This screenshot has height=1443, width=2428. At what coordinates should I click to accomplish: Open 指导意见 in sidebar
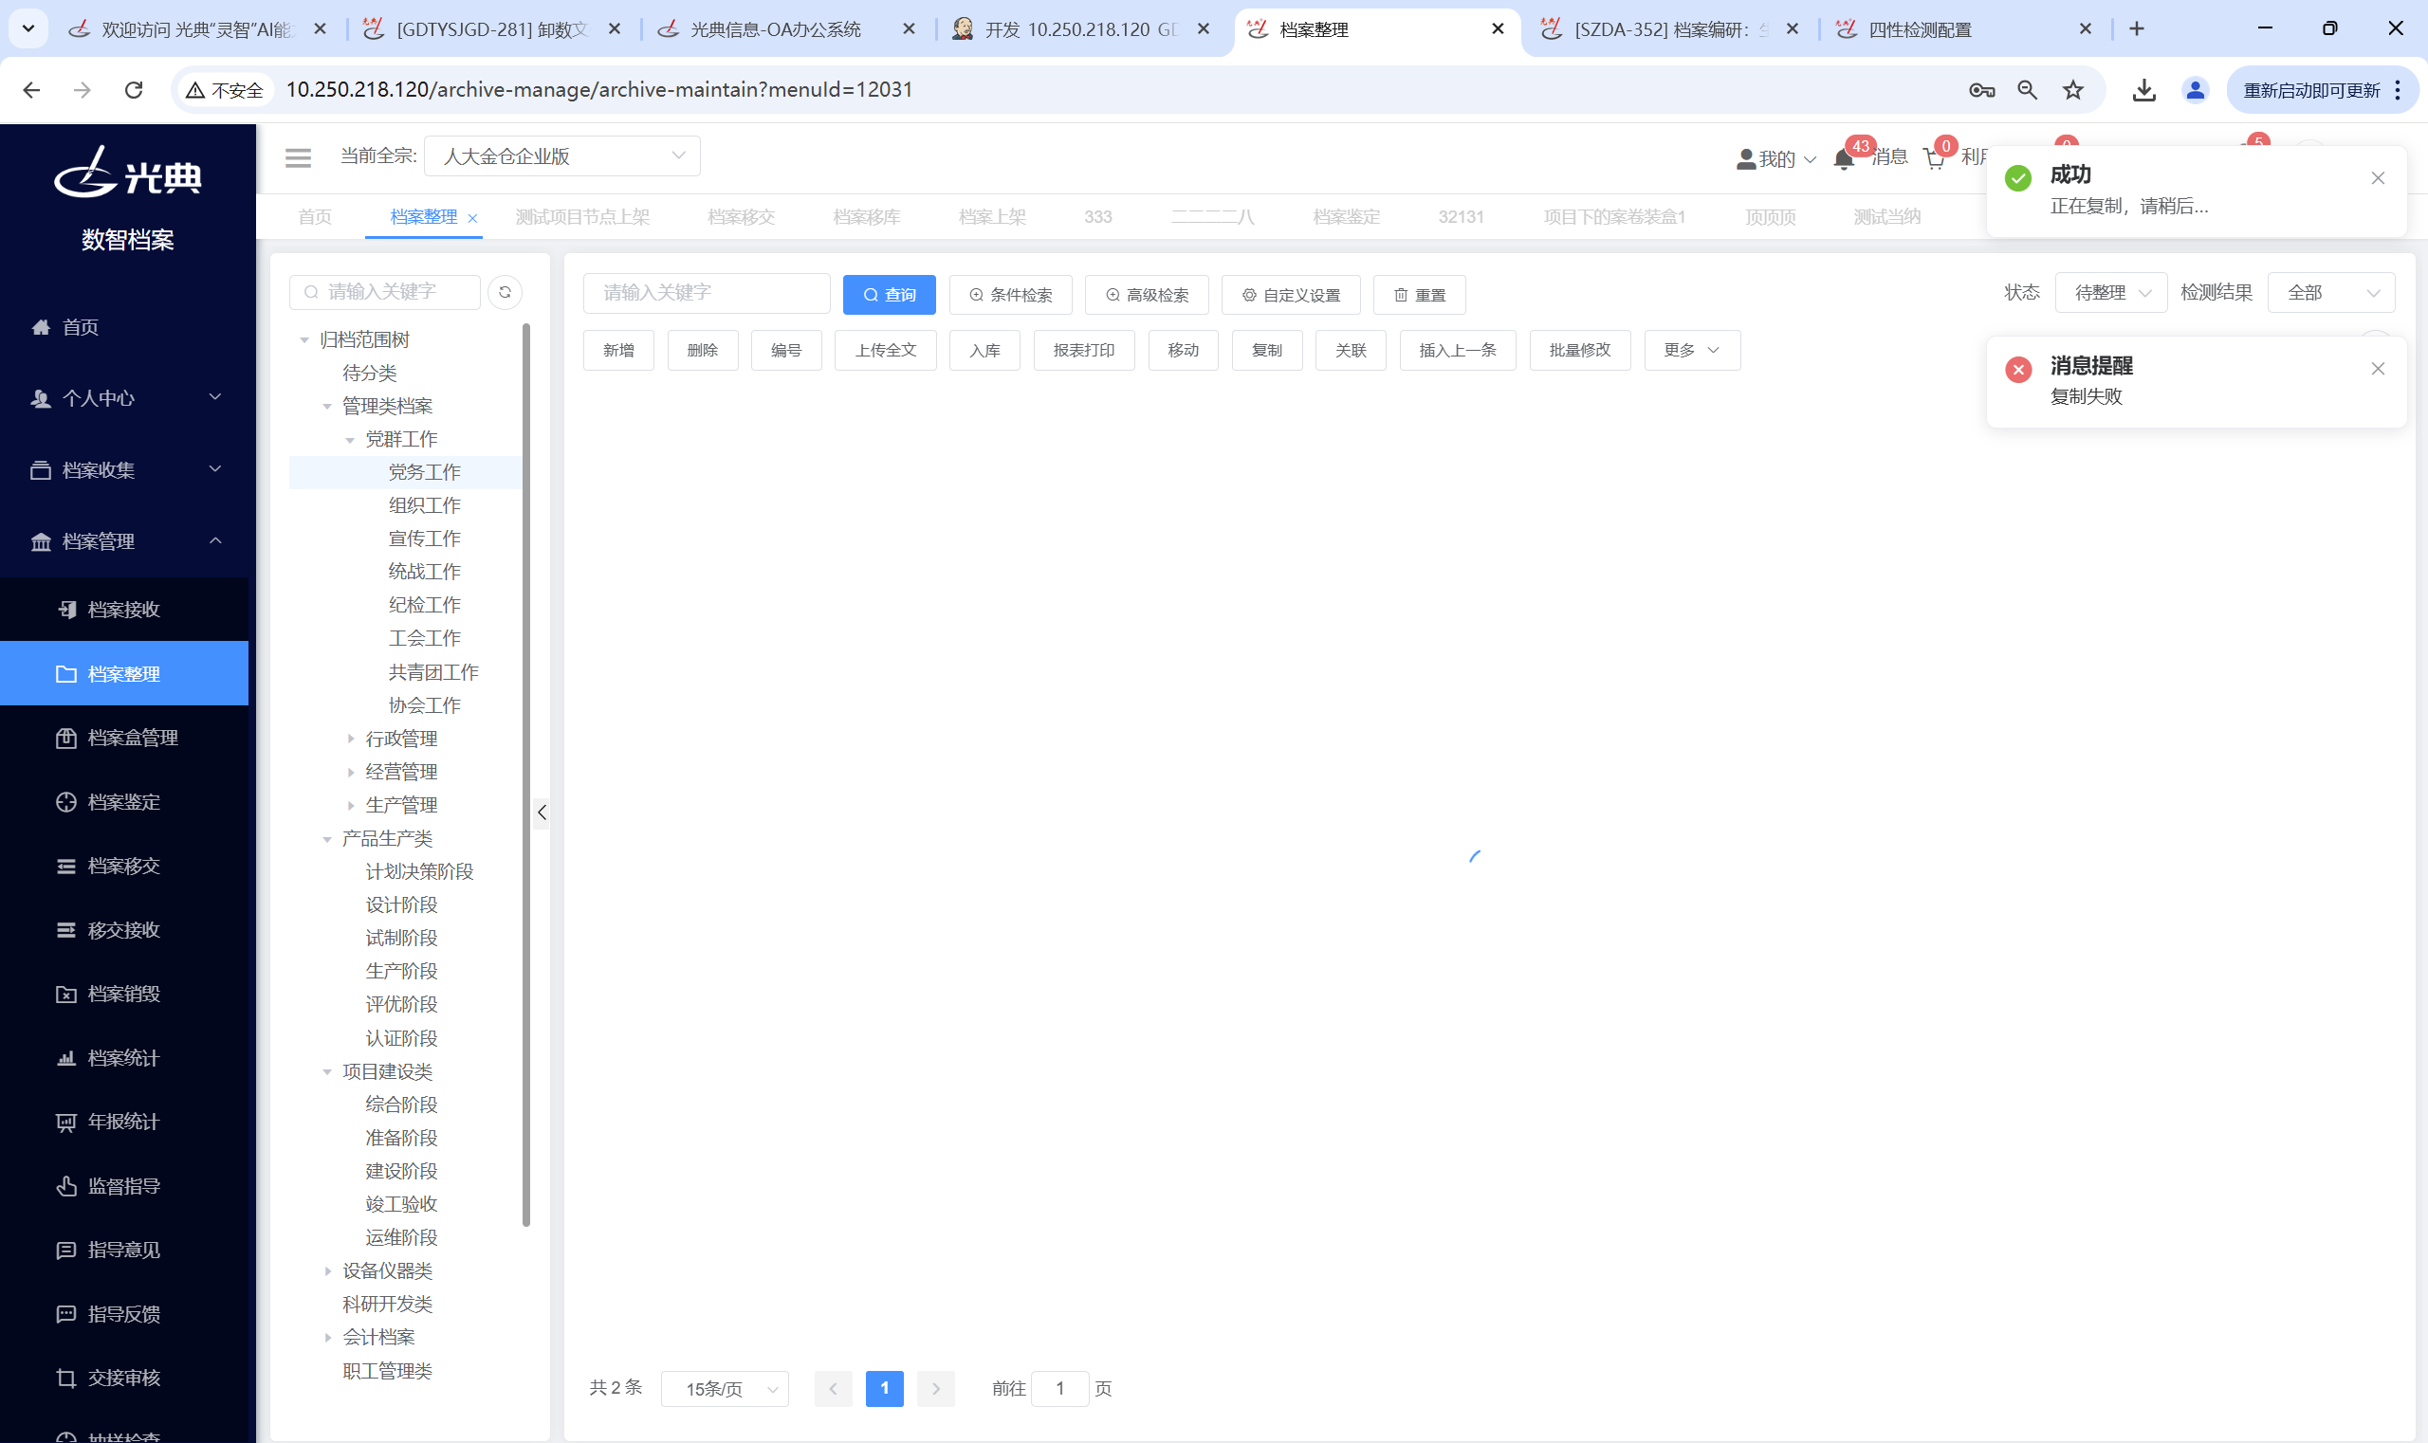pos(124,1250)
